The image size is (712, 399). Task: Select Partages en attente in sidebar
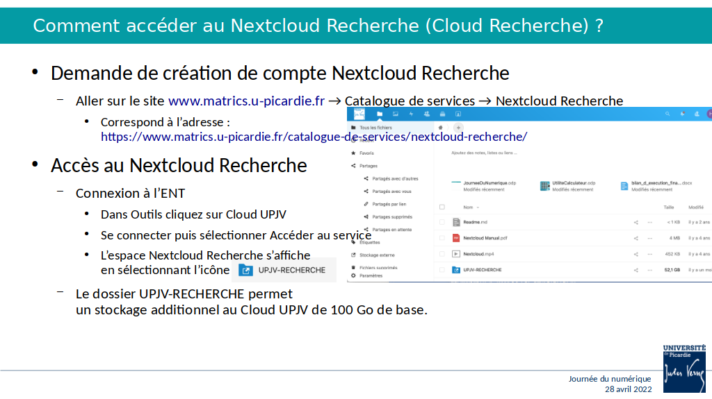(392, 230)
